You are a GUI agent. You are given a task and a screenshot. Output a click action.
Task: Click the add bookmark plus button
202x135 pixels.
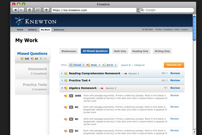coord(46,10)
